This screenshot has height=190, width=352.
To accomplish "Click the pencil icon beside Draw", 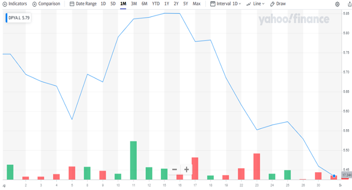I will pos(272,4).
